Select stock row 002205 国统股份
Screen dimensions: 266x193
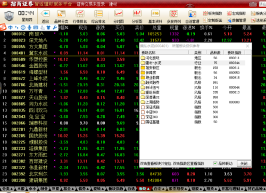(x=70, y=136)
